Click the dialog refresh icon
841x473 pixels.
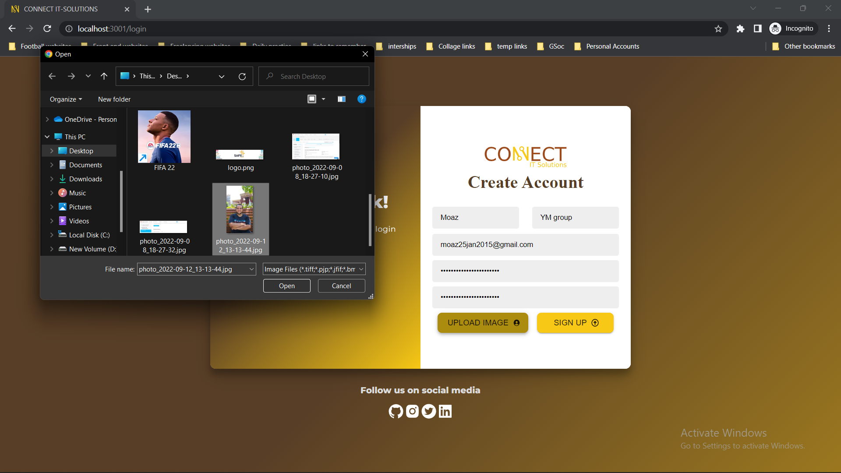click(242, 77)
